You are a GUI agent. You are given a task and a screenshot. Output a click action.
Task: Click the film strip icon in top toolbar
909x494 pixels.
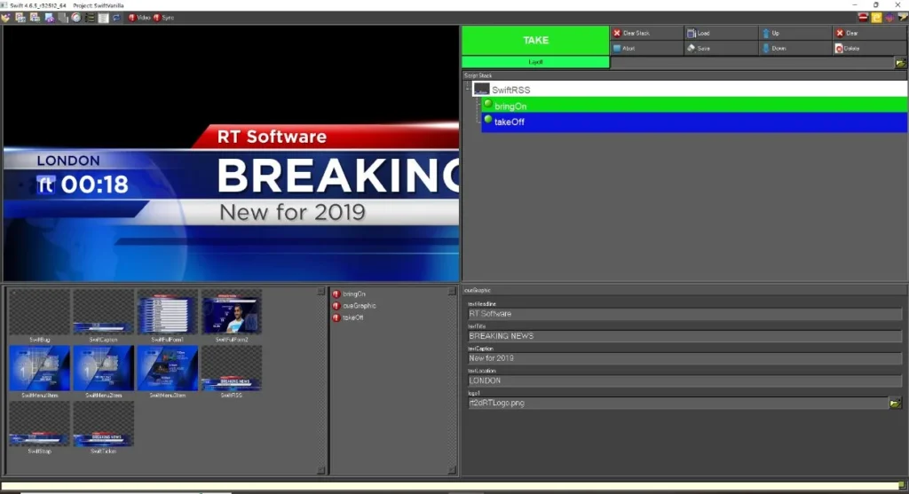click(x=90, y=18)
